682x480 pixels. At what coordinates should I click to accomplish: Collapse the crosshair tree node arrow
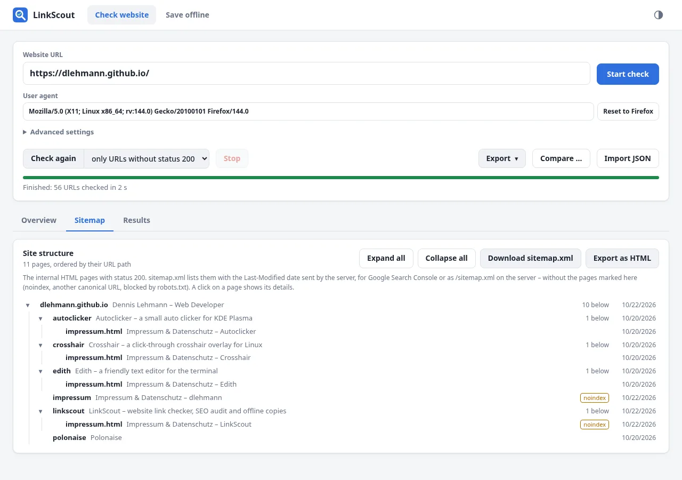pyautogui.click(x=40, y=345)
